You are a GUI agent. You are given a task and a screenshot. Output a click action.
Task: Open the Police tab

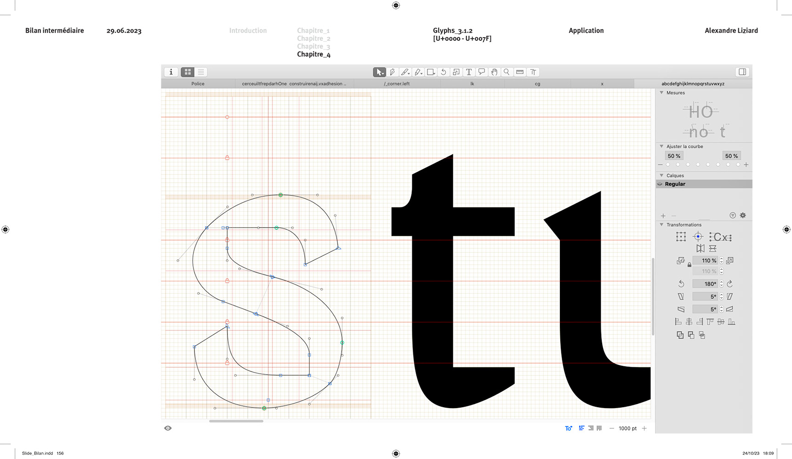[198, 84]
